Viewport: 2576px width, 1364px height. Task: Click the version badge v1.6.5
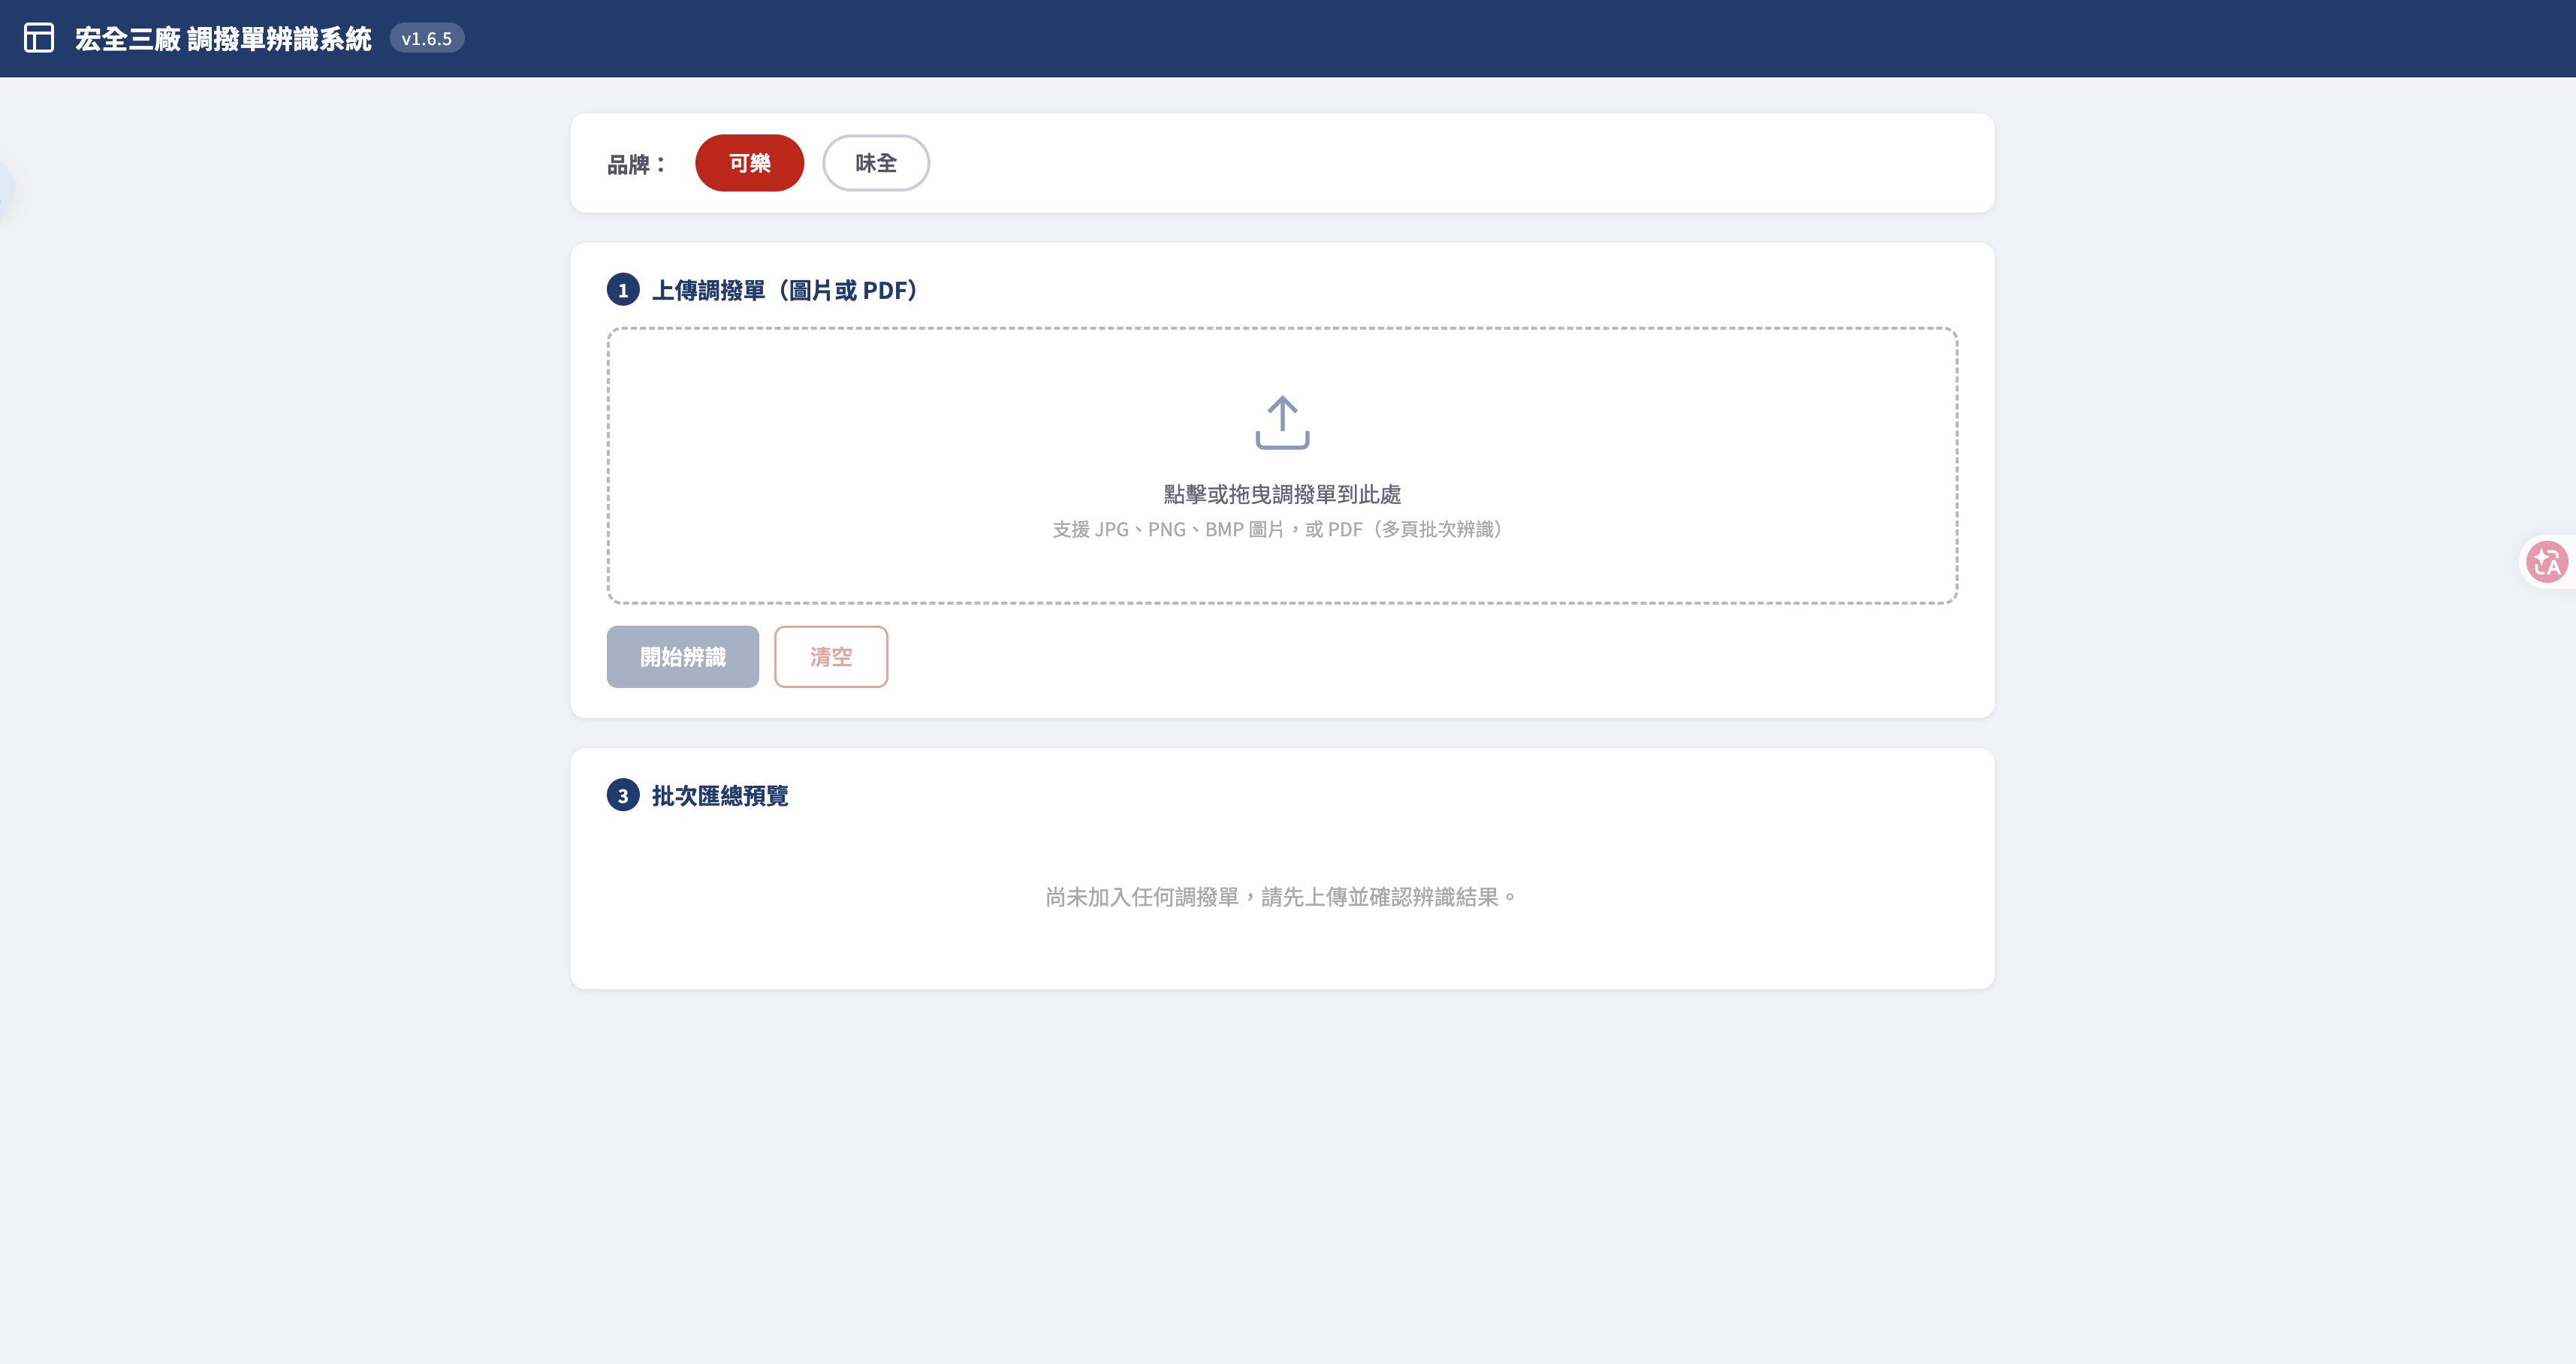coord(427,38)
